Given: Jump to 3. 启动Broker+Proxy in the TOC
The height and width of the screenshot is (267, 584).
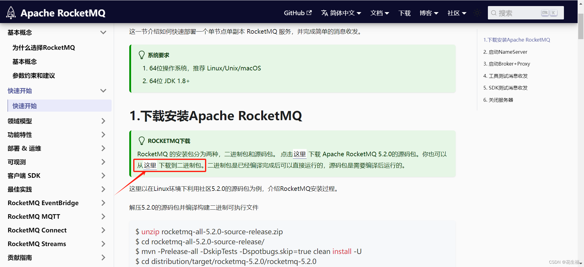Looking at the screenshot, I should (x=507, y=64).
